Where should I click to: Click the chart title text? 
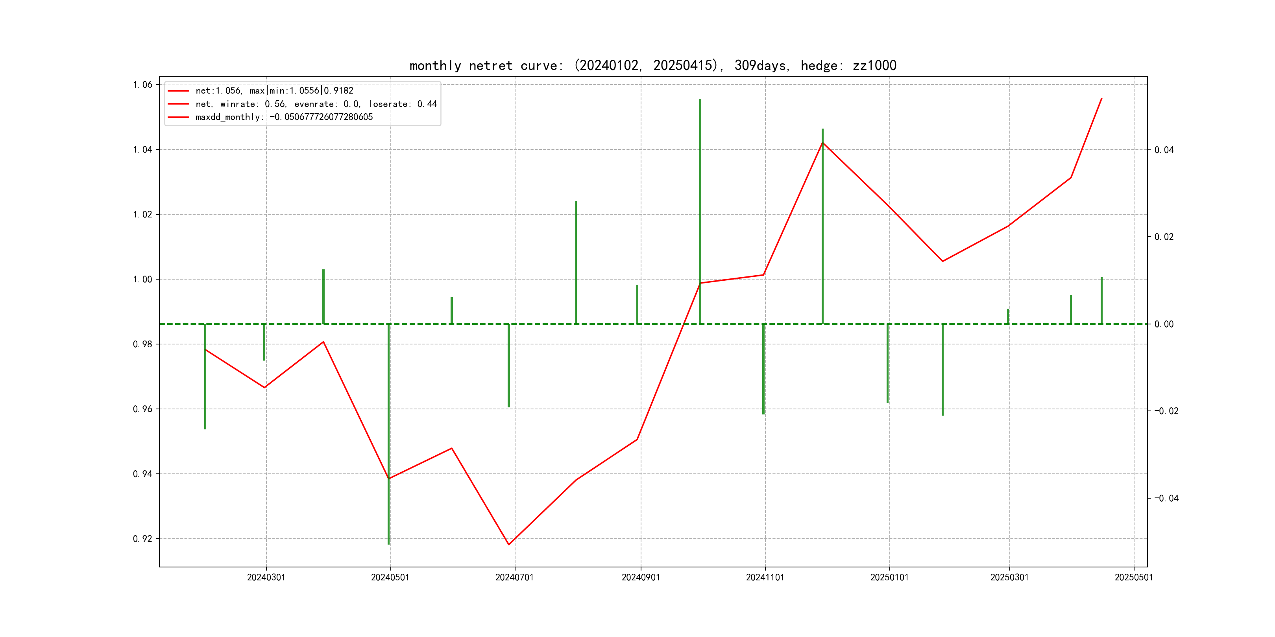click(652, 65)
